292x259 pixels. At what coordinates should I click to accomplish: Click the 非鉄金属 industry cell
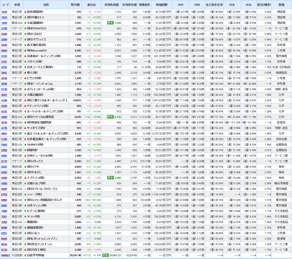tap(281, 139)
